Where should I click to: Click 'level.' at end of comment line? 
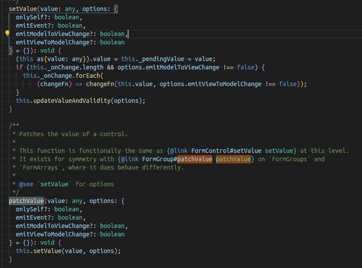pyautogui.click(x=339, y=151)
